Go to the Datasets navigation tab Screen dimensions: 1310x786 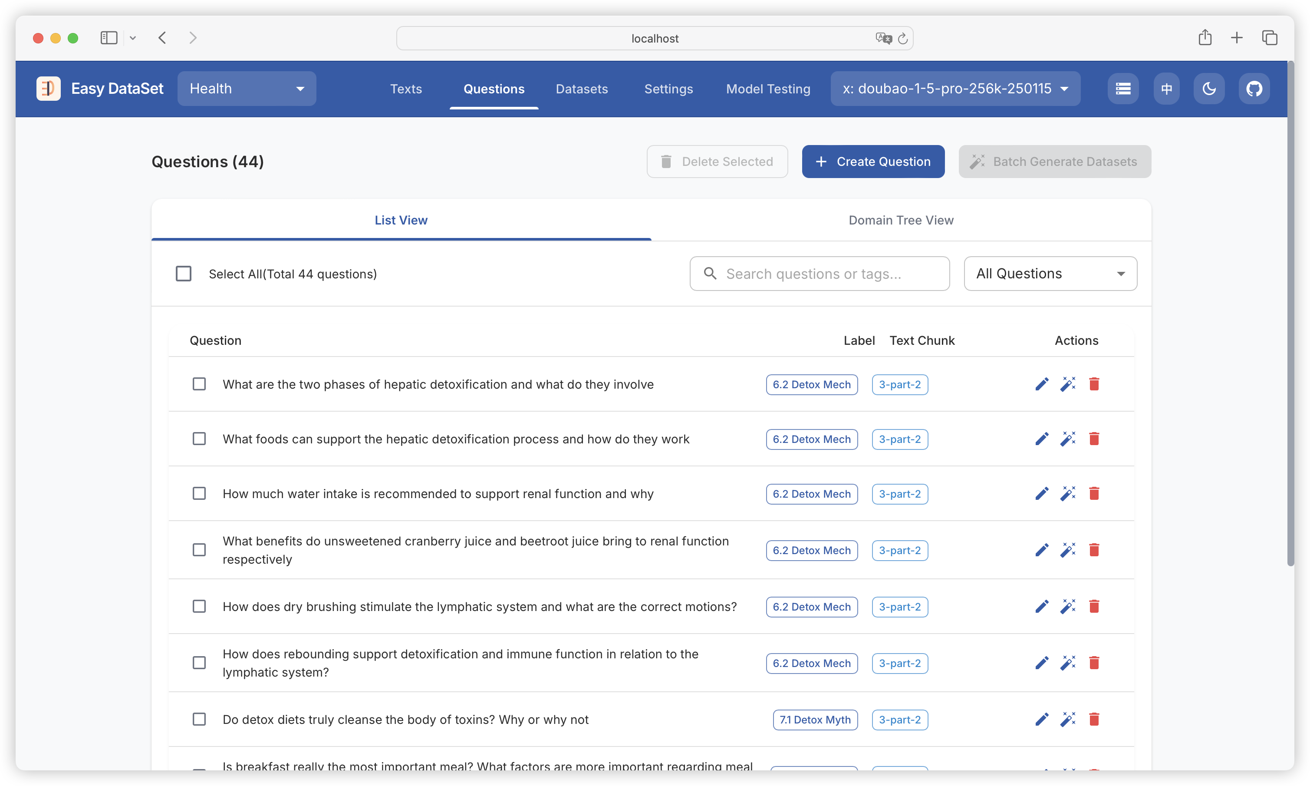pyautogui.click(x=582, y=89)
